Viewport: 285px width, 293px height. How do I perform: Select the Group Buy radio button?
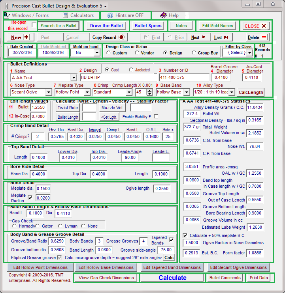tap(194, 53)
